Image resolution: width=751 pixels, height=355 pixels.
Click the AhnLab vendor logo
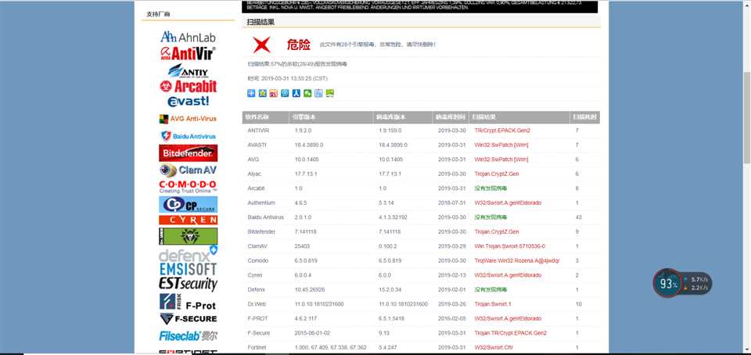coord(189,37)
